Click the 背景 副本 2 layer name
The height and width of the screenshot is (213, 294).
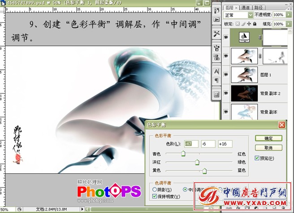click(x=270, y=93)
